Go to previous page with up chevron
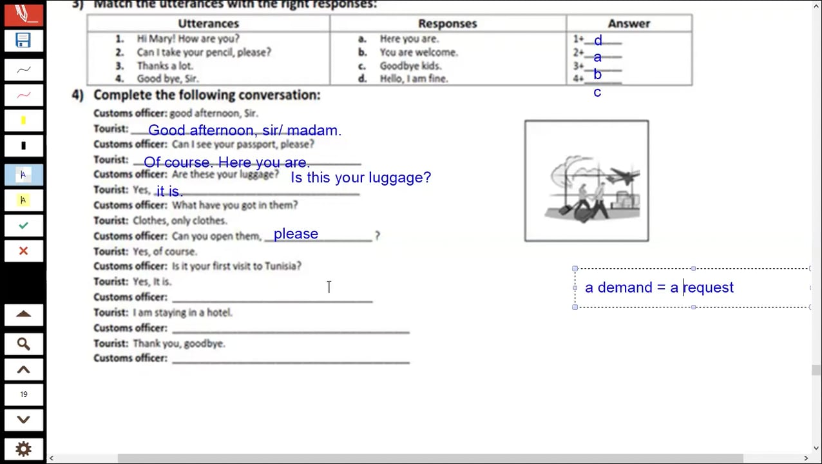This screenshot has height=464, width=822. coord(23,369)
